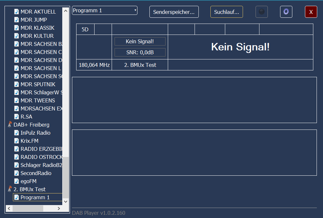This screenshot has width=323, height=218.
Task: Select InPulz Radio from the station list
Action: tap(35, 133)
